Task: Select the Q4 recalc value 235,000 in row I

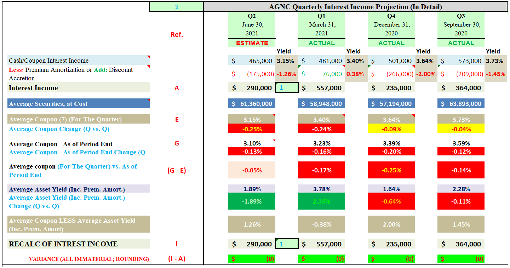Action: pyautogui.click(x=391, y=244)
